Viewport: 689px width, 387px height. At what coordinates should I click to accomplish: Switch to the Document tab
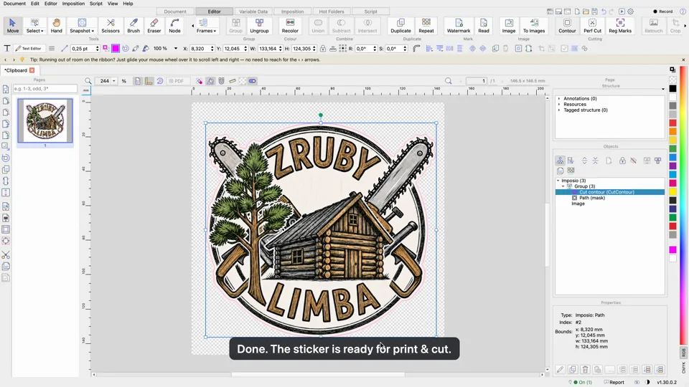tap(175, 11)
